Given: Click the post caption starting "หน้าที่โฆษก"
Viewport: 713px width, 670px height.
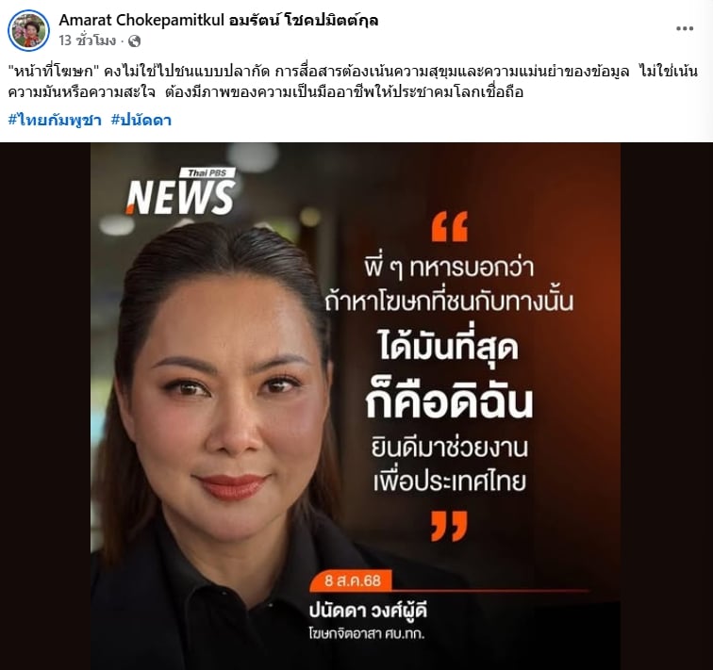Looking at the screenshot, I should coord(353,82).
